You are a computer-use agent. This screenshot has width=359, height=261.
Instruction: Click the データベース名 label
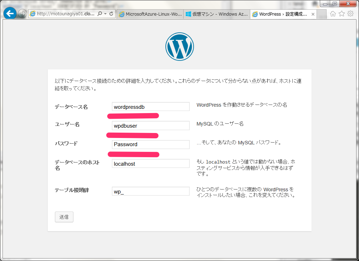point(71,107)
